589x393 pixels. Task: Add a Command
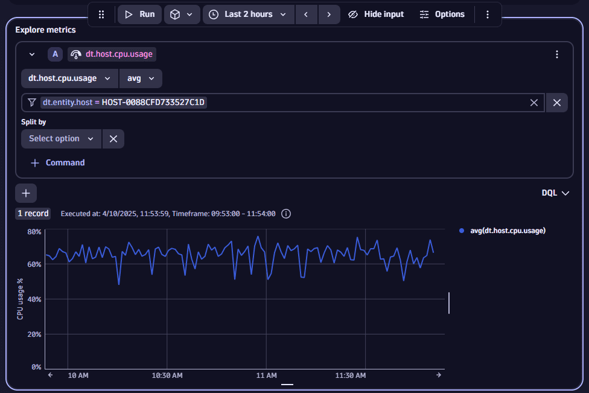(57, 162)
